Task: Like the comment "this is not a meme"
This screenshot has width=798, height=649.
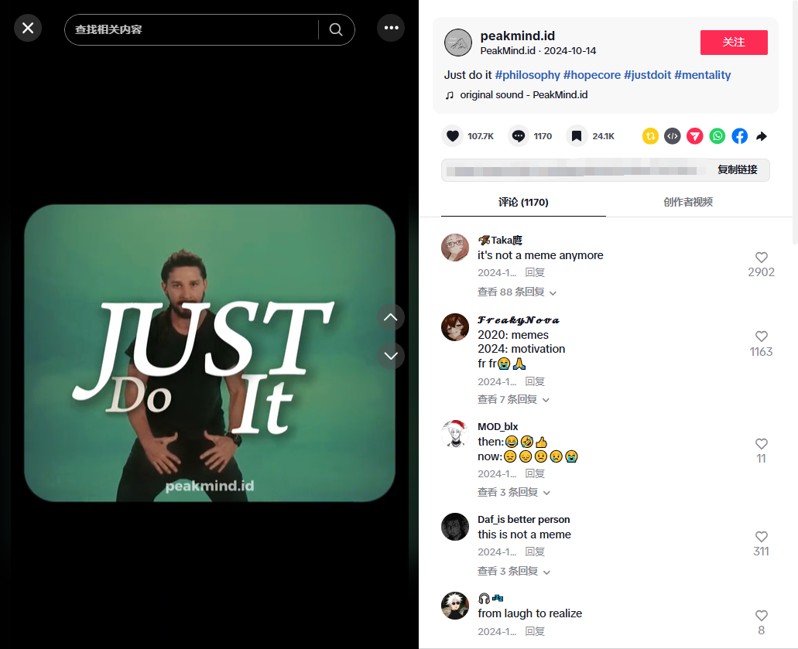Action: (x=761, y=537)
